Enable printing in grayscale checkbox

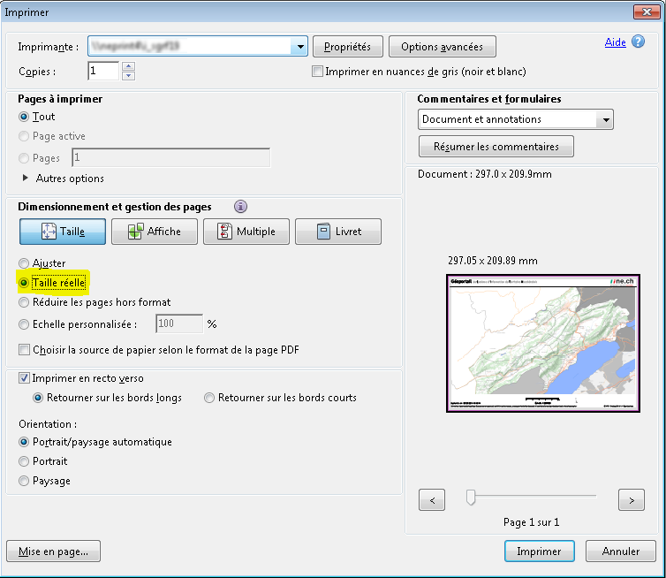(318, 72)
